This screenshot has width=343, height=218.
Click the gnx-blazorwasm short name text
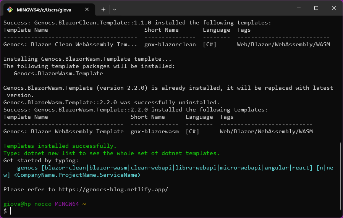click(154, 131)
